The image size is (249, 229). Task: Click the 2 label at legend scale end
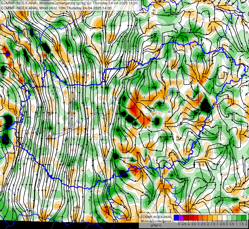pos(246,224)
